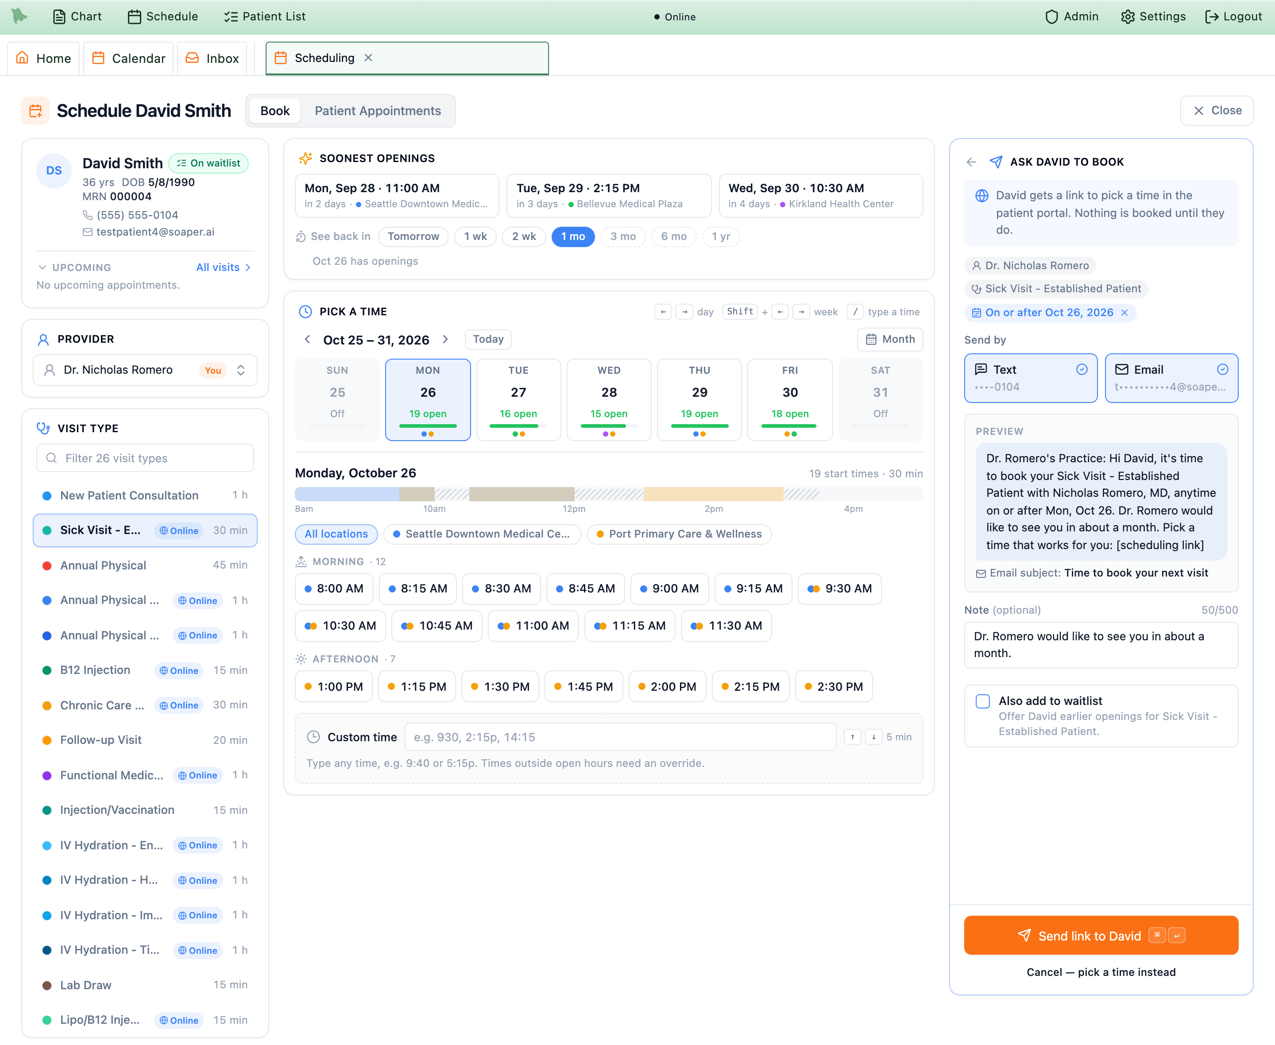Switch to Patient Appointments tab
The image size is (1275, 1045).
pos(378,111)
